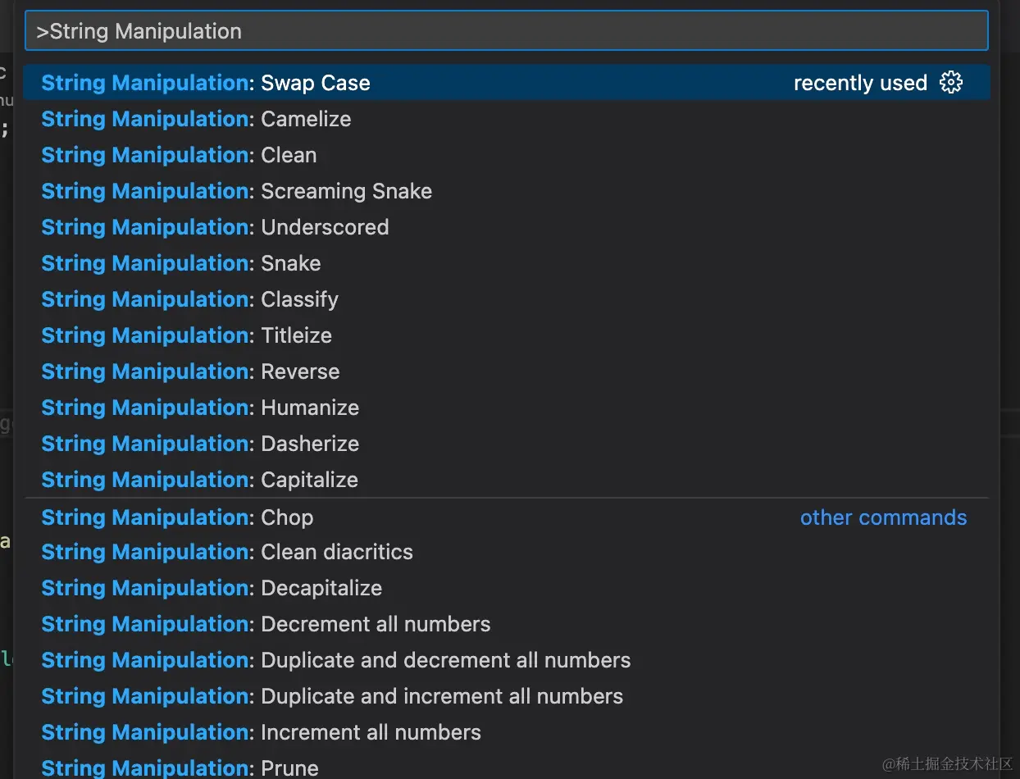
Task: Choose String Manipulation: Decapitalize
Action: tap(507, 588)
